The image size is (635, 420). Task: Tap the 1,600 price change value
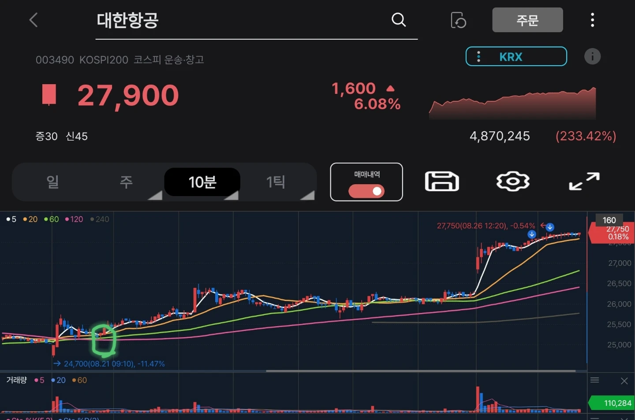point(354,88)
